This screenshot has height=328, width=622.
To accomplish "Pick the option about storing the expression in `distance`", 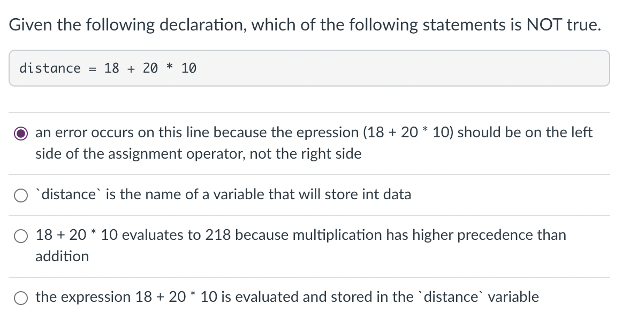I will (x=286, y=298).
